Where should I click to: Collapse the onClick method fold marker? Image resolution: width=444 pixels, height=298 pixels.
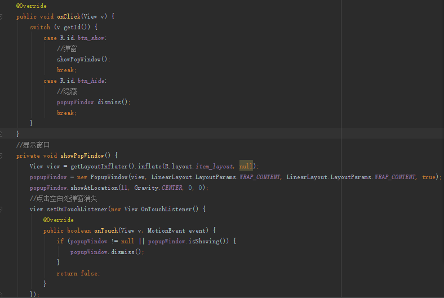tap(1, 17)
